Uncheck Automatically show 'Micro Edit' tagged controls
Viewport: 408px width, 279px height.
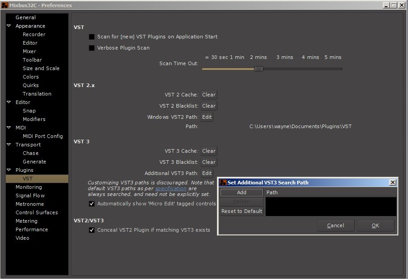(x=92, y=204)
